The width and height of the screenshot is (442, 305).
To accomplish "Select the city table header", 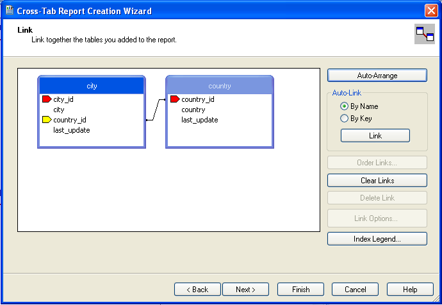I will [x=92, y=86].
